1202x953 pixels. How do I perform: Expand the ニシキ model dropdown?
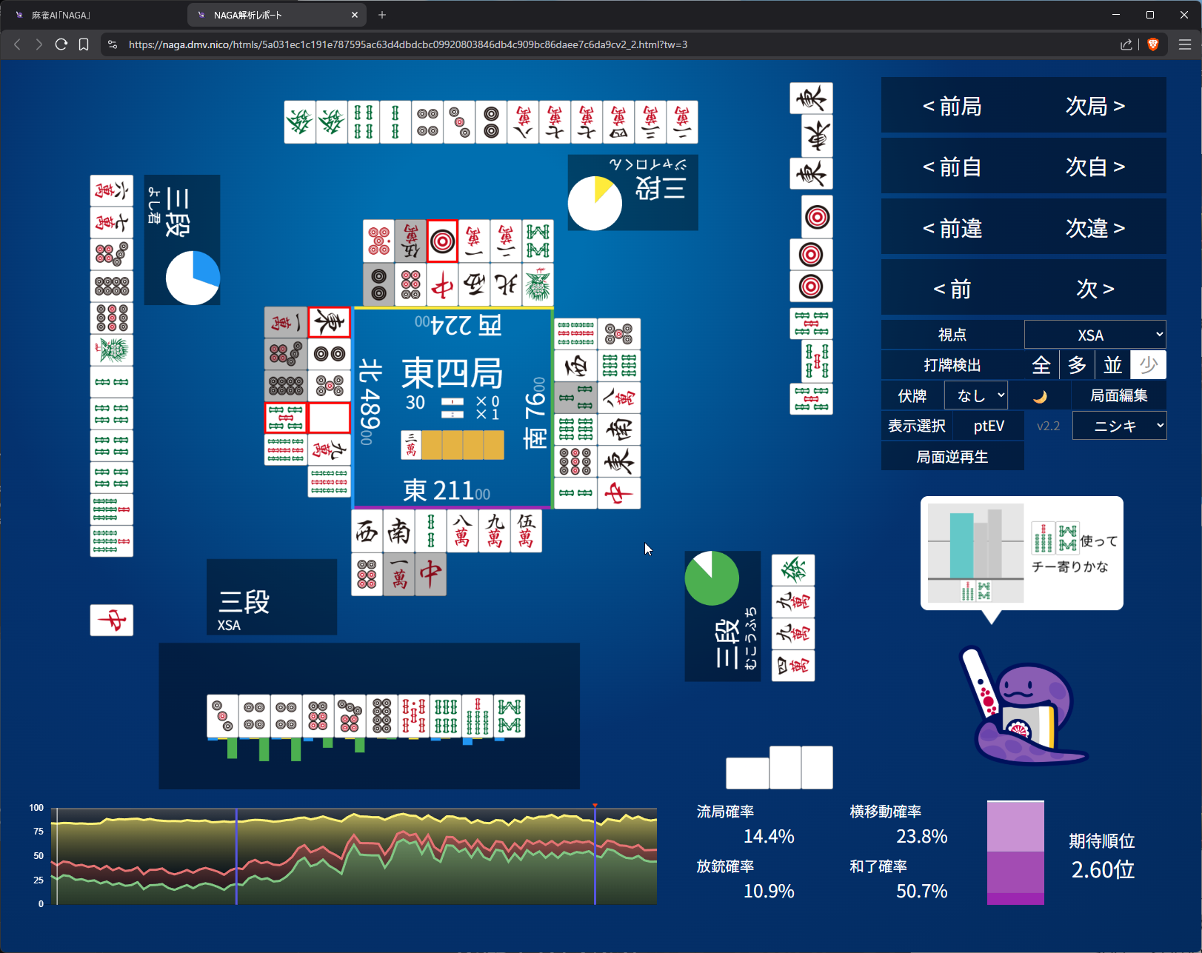pos(1119,426)
